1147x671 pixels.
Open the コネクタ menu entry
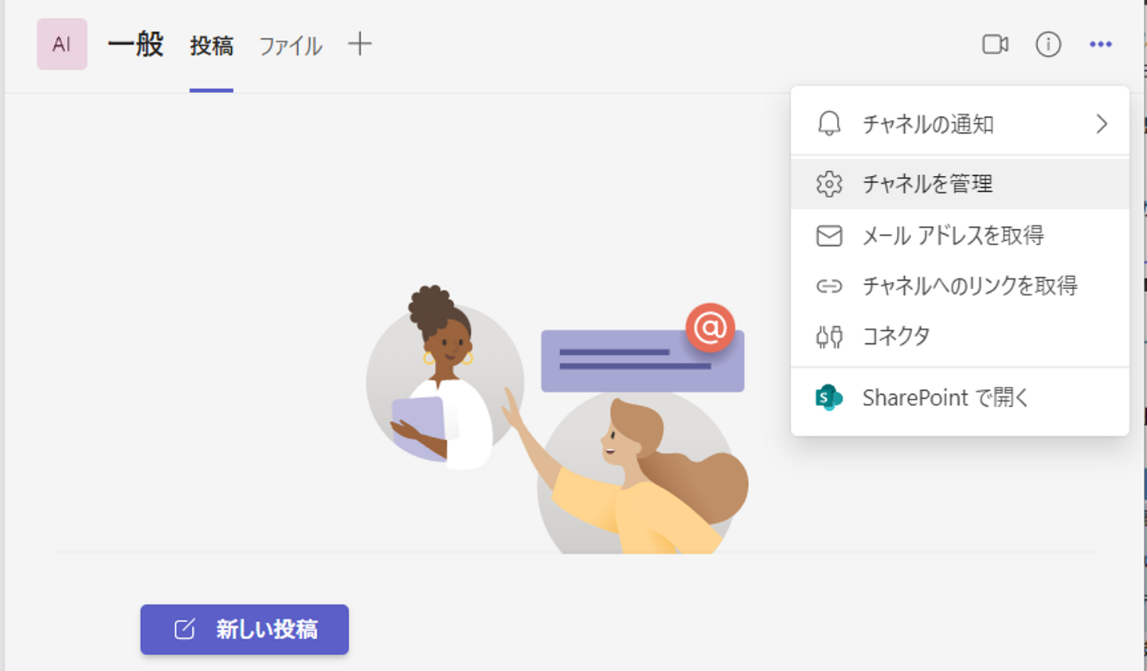[960, 337]
